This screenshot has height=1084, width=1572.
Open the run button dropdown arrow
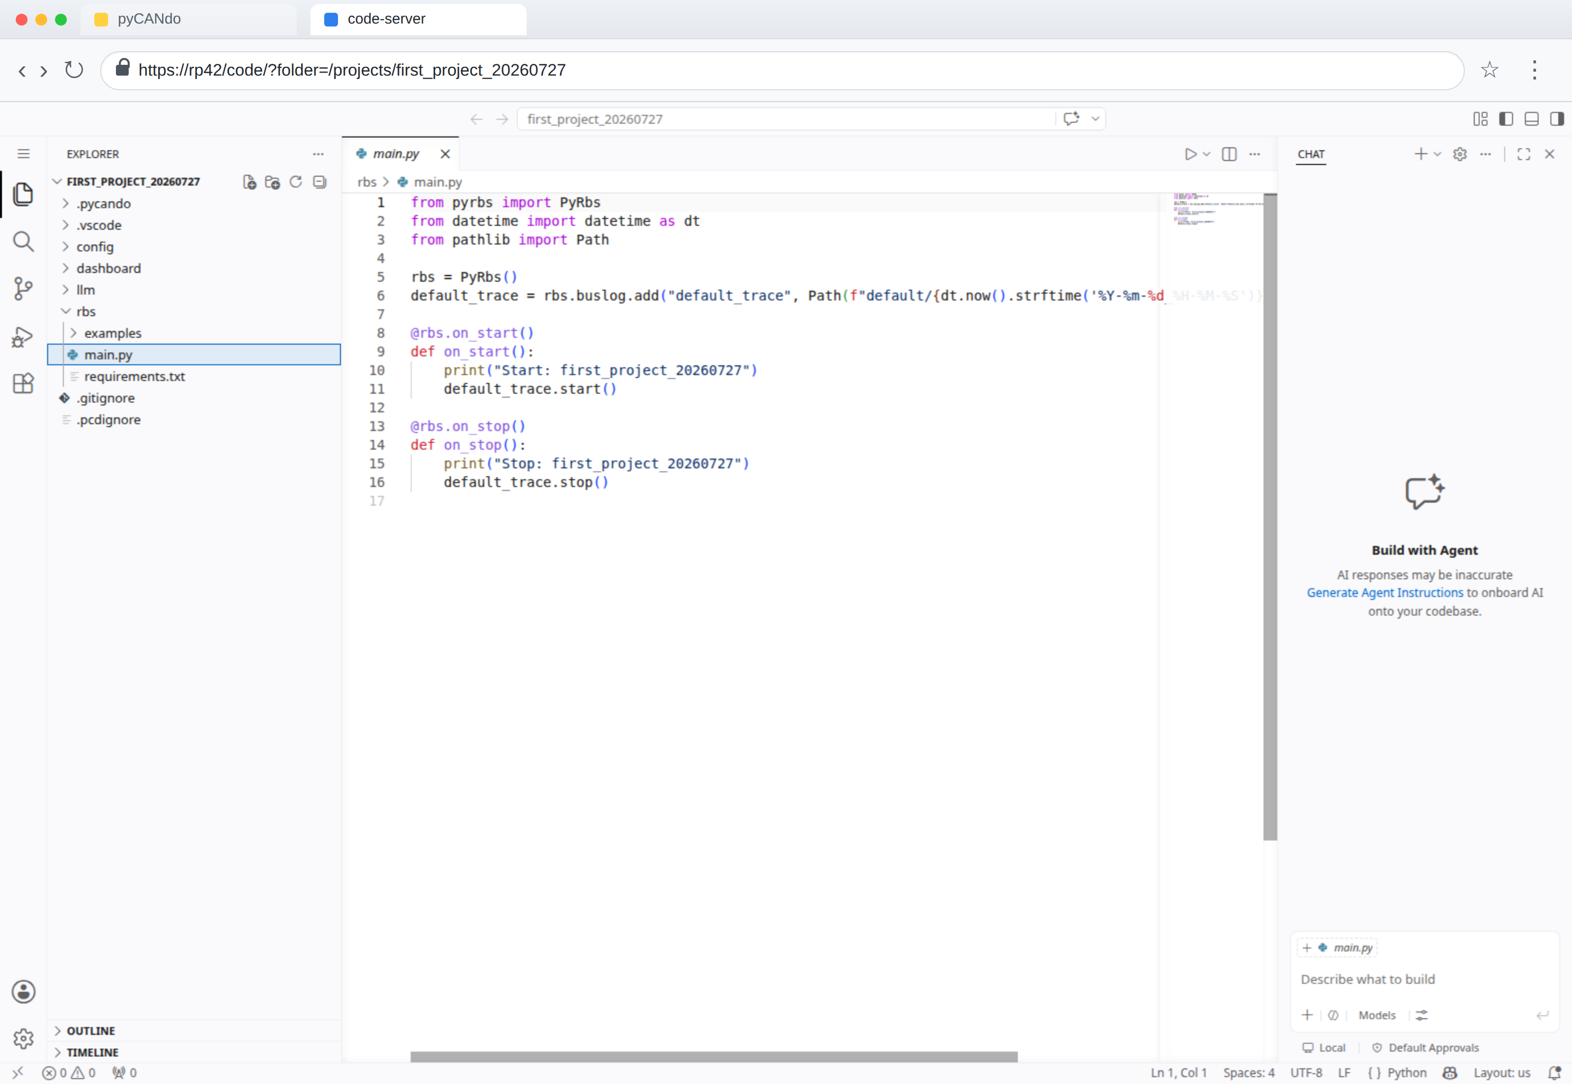pos(1207,154)
